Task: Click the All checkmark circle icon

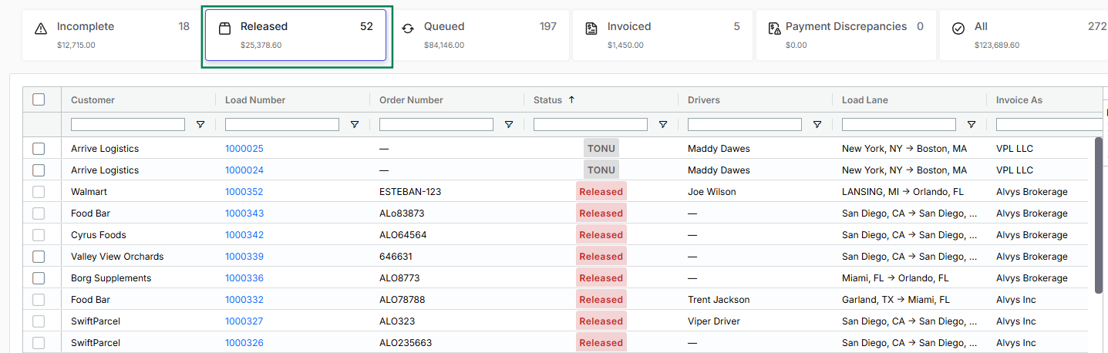Action: 958,29
